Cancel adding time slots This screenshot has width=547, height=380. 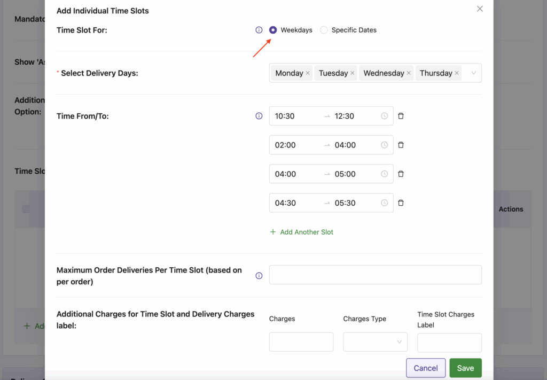426,368
